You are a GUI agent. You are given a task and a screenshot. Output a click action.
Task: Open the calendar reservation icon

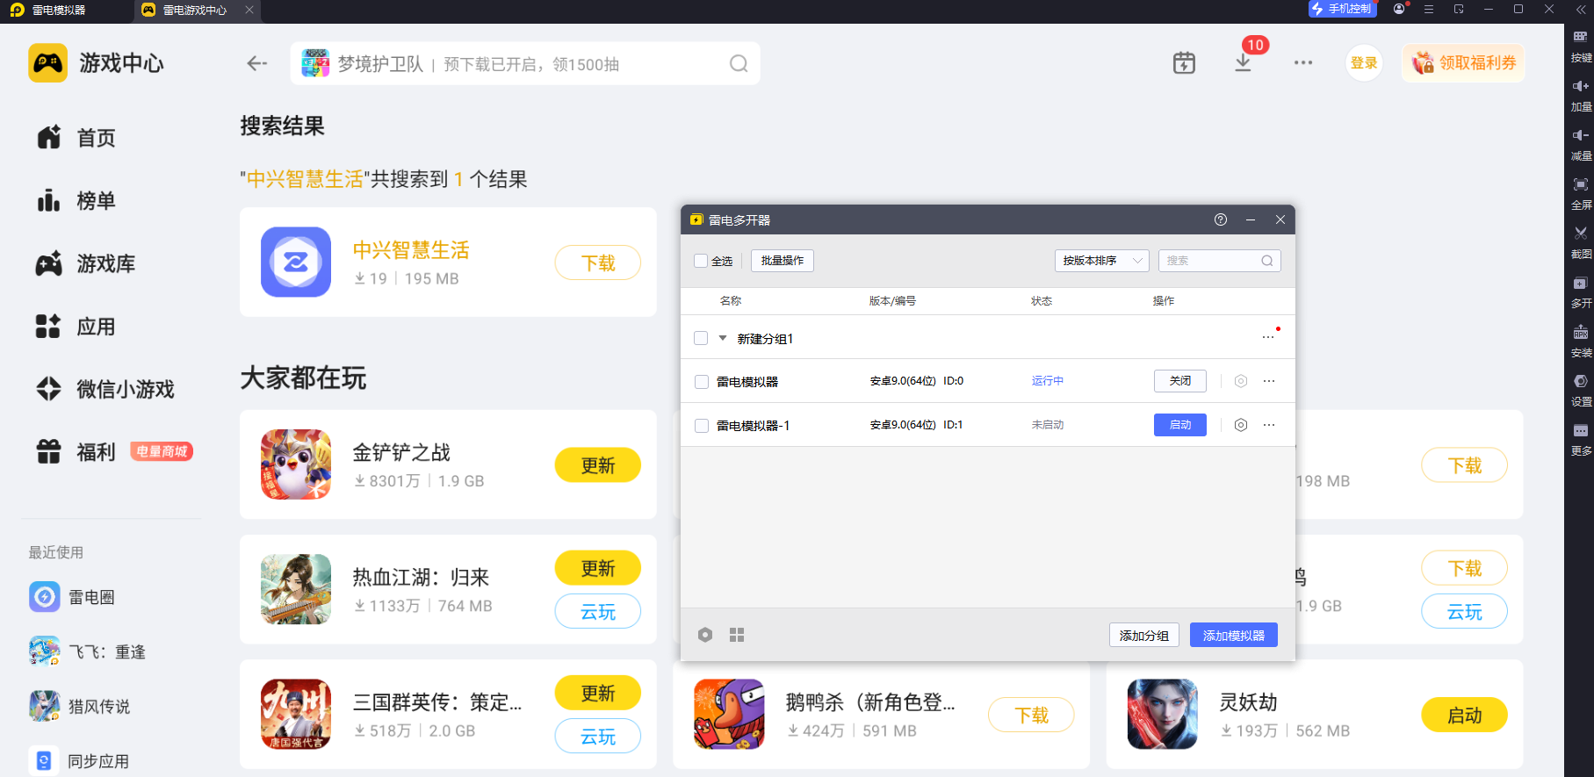1184,63
